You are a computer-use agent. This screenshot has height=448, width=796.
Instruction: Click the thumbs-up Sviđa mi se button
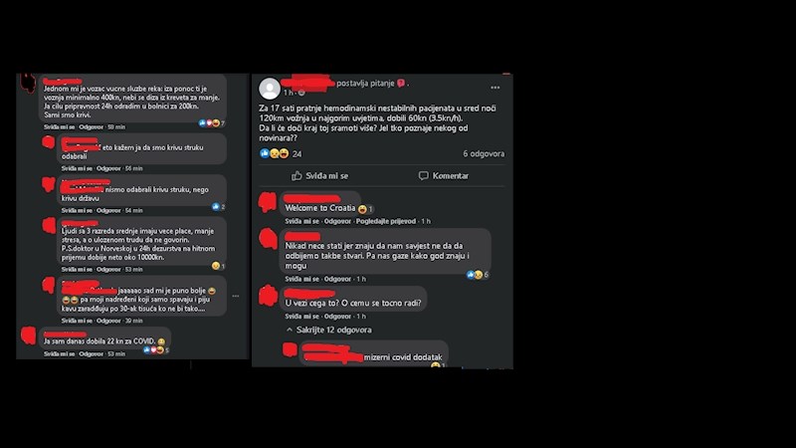tap(319, 176)
